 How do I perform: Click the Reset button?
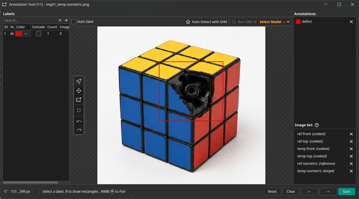tap(272, 192)
